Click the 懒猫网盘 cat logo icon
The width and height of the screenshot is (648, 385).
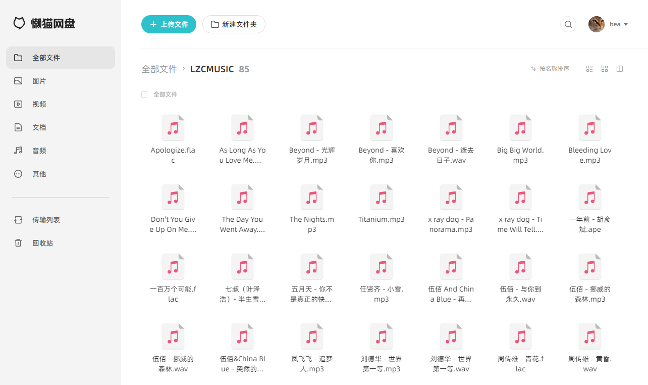click(x=19, y=23)
